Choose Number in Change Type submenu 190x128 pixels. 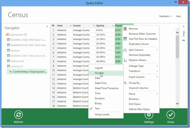(x=106, y=73)
